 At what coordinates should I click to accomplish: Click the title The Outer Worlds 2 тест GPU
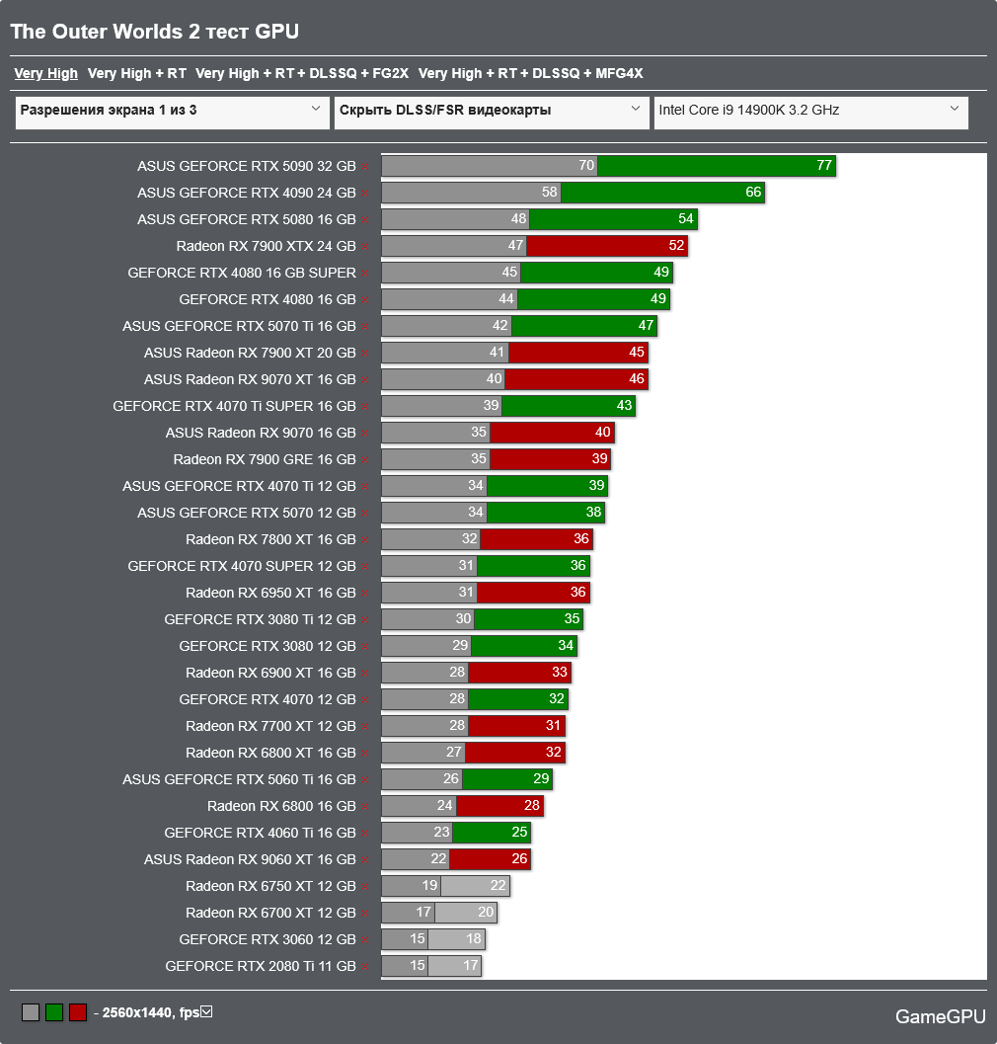154,32
